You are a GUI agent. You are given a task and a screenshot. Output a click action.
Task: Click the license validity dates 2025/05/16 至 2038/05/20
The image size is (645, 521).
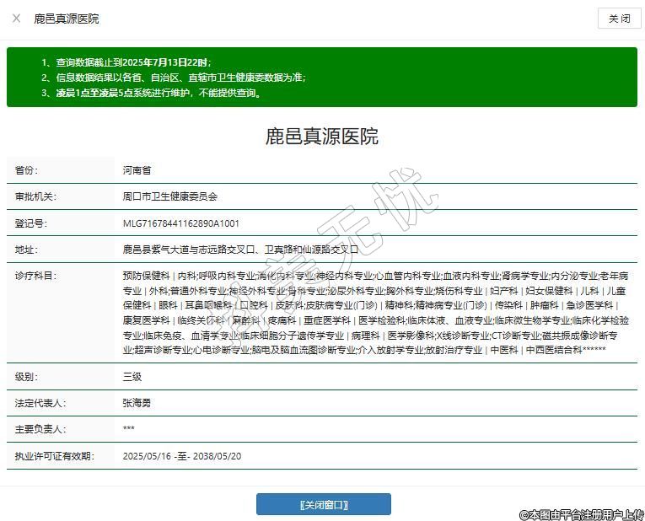pos(181,456)
